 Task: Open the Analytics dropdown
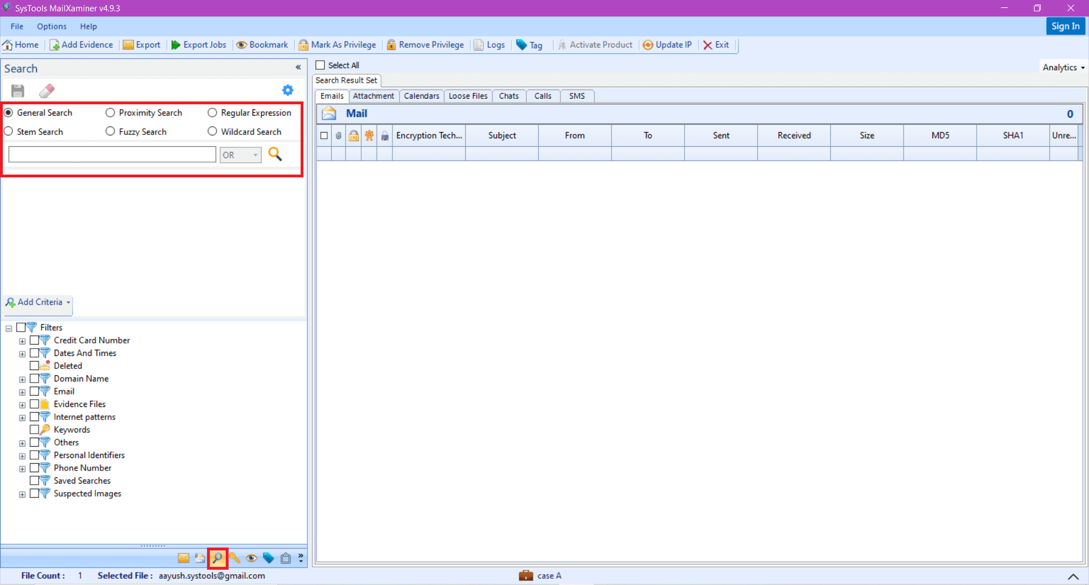coord(1063,67)
